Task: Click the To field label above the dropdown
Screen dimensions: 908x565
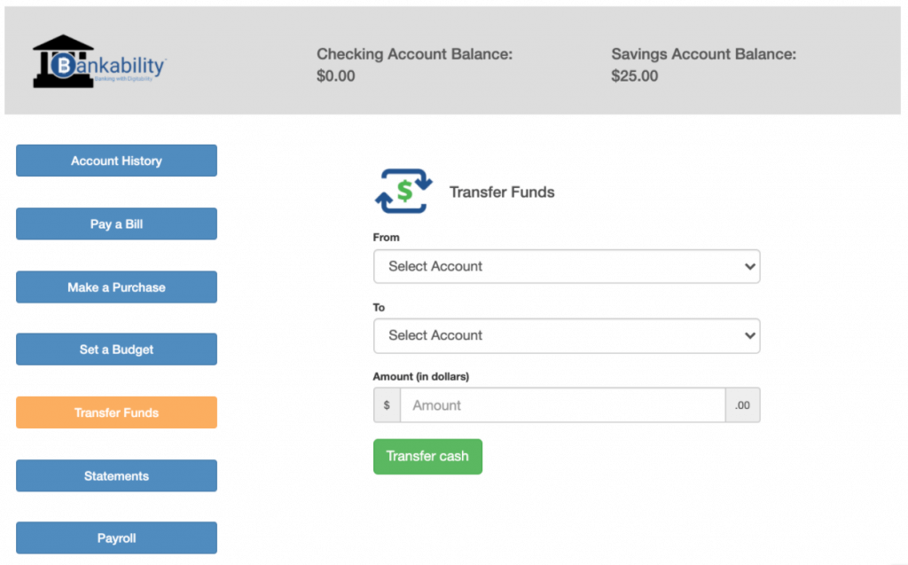Action: [379, 307]
